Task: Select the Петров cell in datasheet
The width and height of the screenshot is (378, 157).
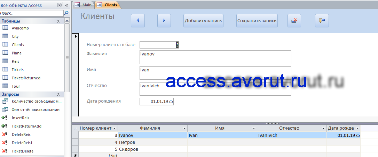Action: coord(152,142)
